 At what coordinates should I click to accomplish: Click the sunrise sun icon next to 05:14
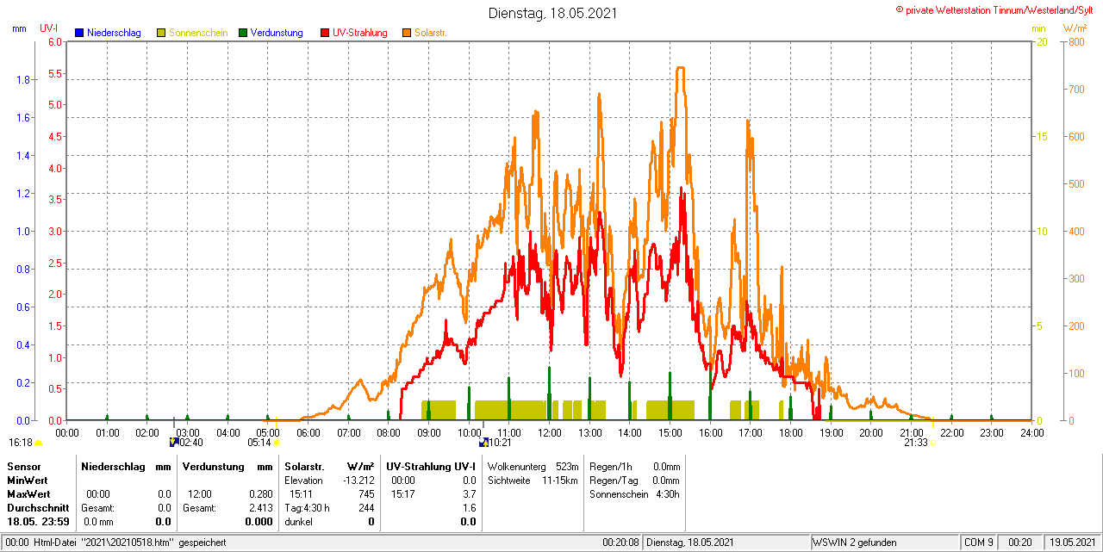click(277, 443)
